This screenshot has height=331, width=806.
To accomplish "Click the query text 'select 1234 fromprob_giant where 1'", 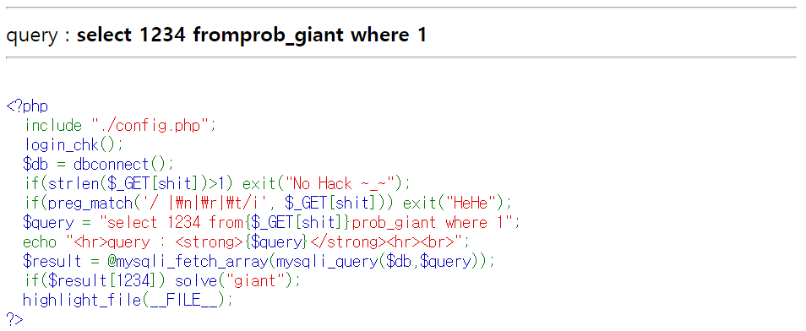I will pos(252,36).
